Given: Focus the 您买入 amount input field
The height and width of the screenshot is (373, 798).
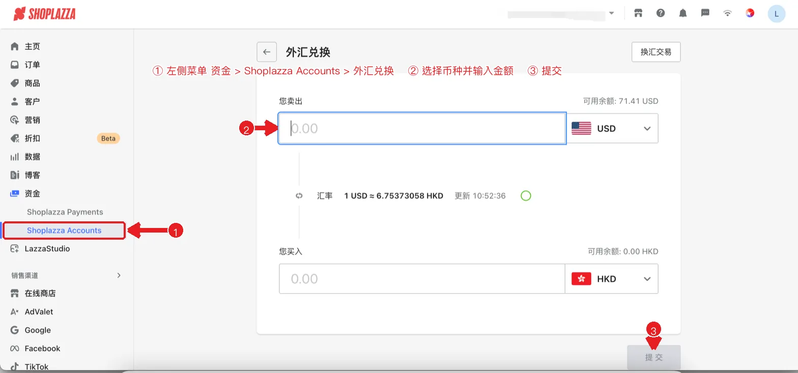Looking at the screenshot, I should click(x=422, y=279).
